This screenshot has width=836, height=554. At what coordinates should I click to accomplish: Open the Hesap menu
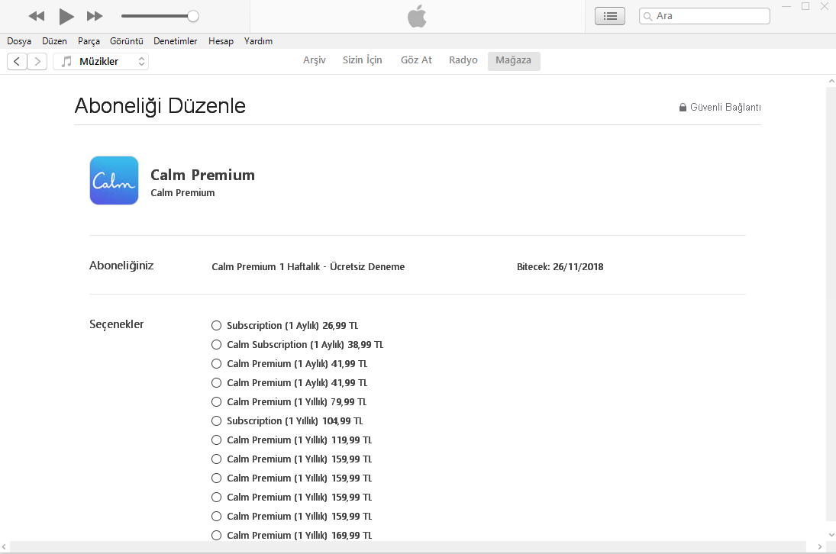point(221,41)
